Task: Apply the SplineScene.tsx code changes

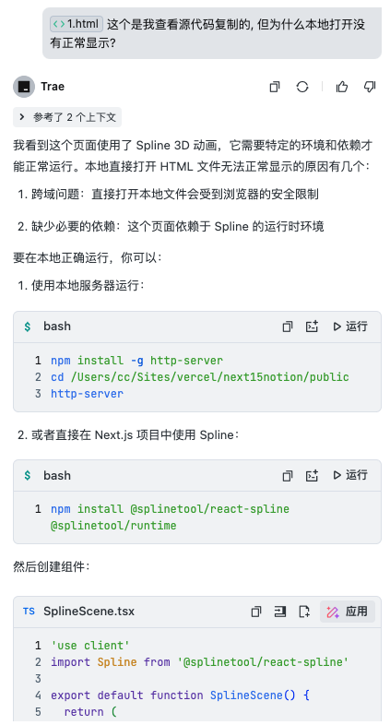Action: coord(347,612)
